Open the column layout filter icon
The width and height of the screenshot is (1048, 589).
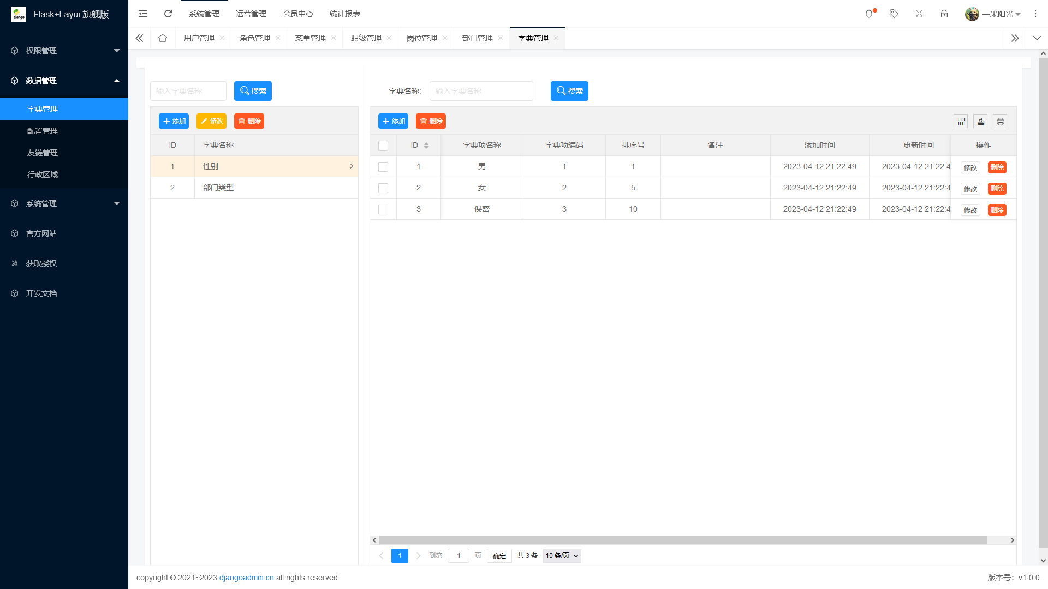click(x=961, y=121)
